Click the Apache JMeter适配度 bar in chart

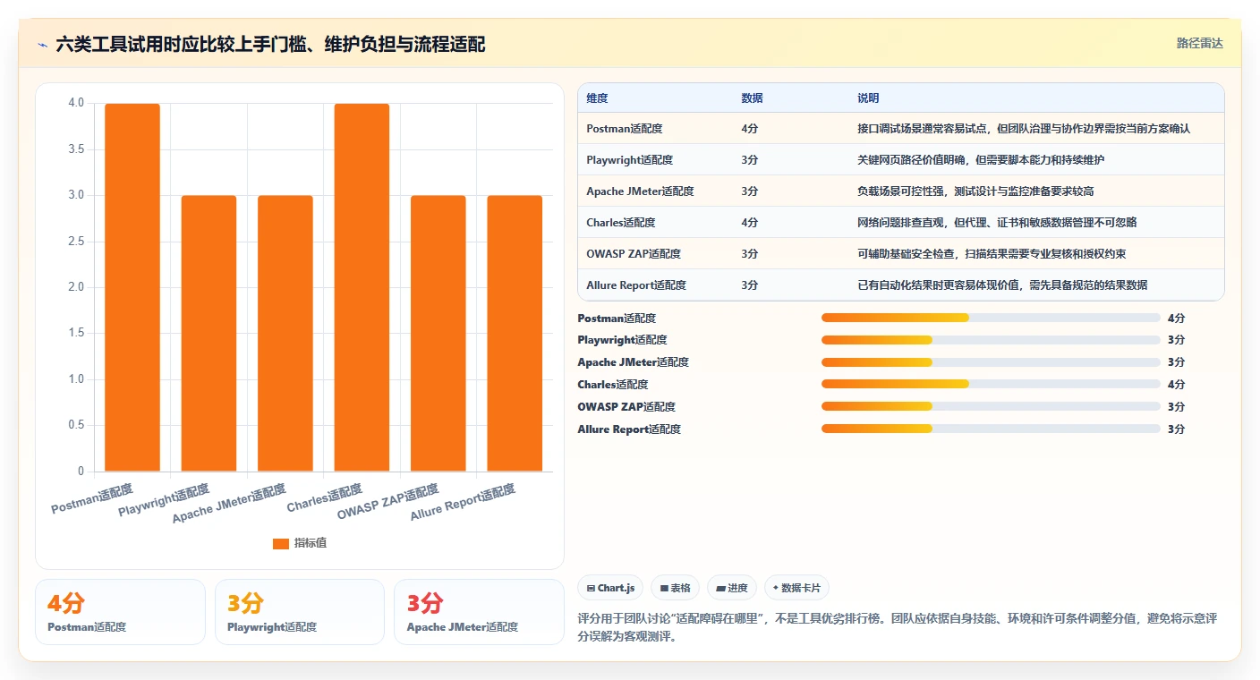[285, 333]
